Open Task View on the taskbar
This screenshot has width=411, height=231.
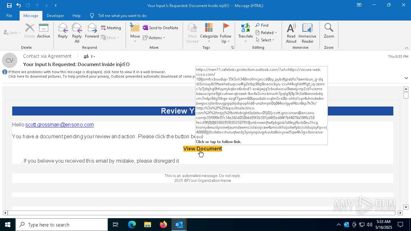tap(116, 225)
